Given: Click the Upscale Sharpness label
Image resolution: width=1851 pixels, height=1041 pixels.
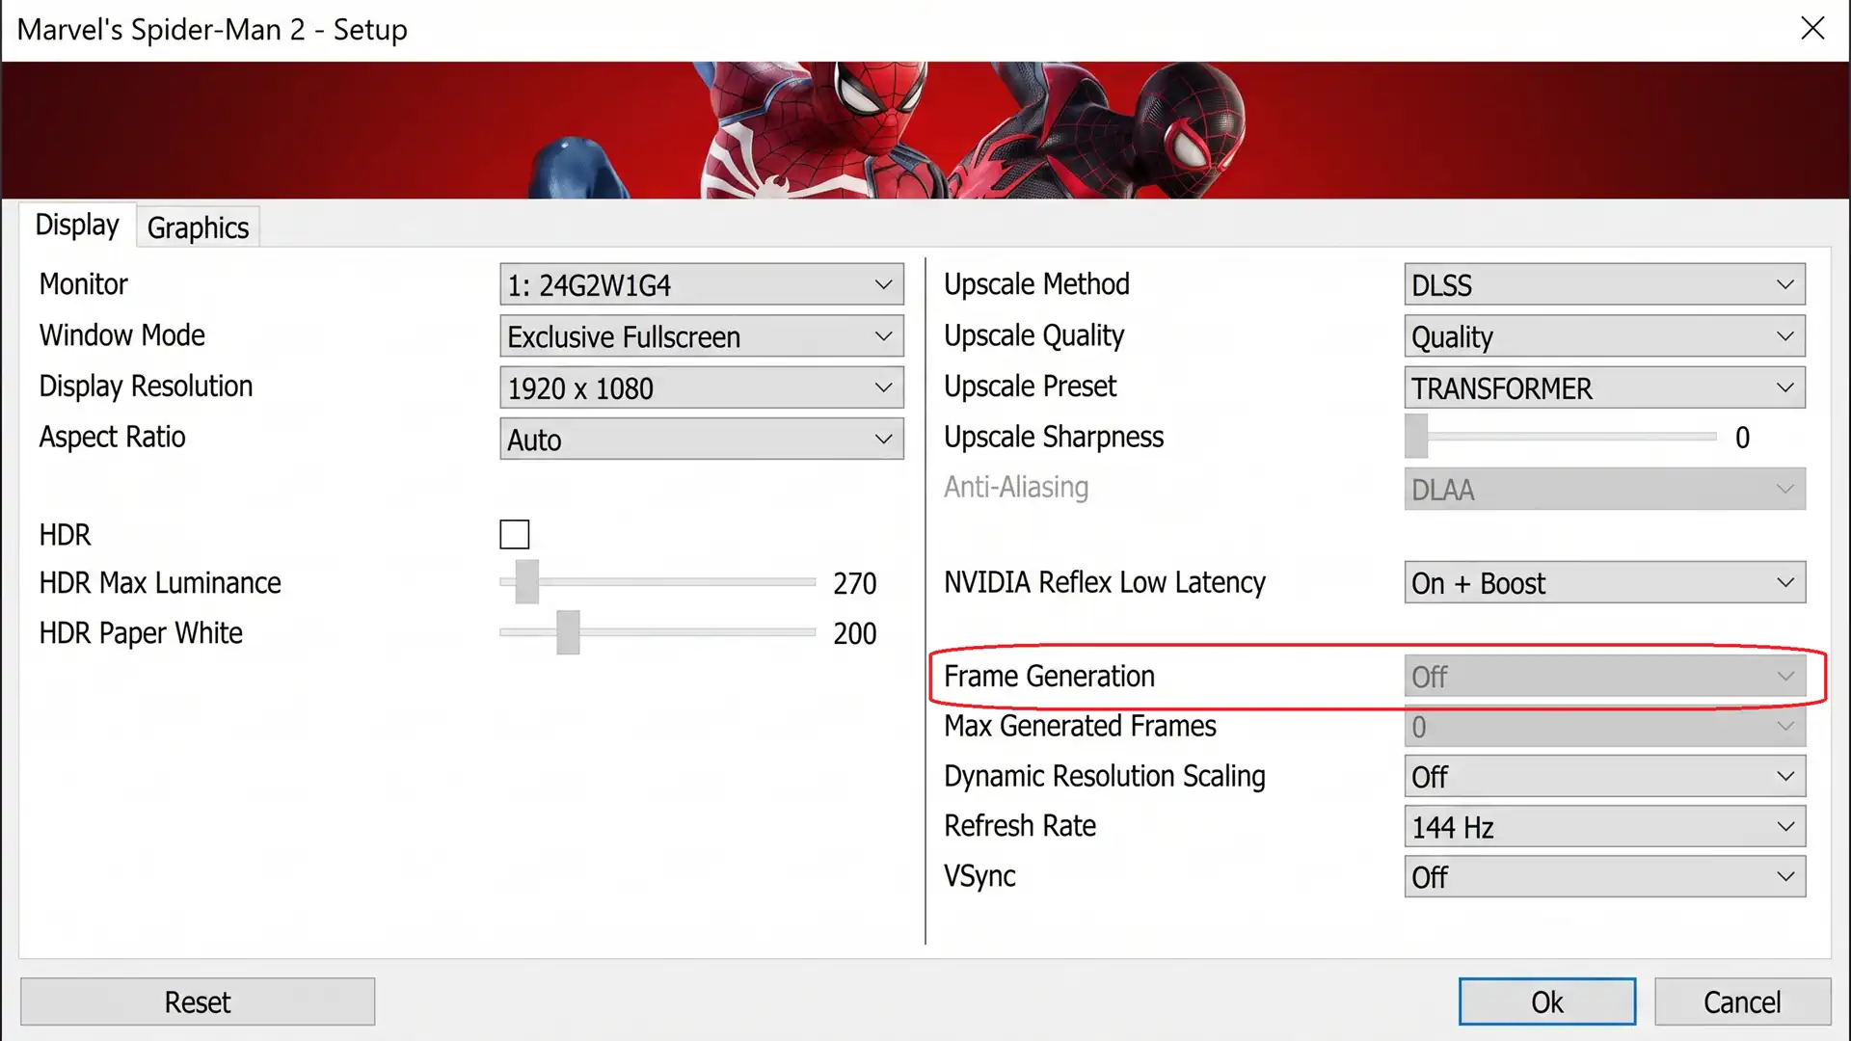Looking at the screenshot, I should (1054, 437).
